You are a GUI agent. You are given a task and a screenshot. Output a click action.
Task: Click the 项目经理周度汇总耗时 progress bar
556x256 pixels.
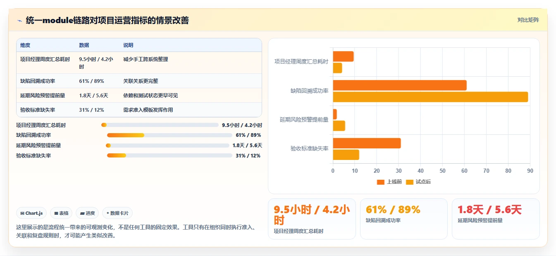click(160, 125)
